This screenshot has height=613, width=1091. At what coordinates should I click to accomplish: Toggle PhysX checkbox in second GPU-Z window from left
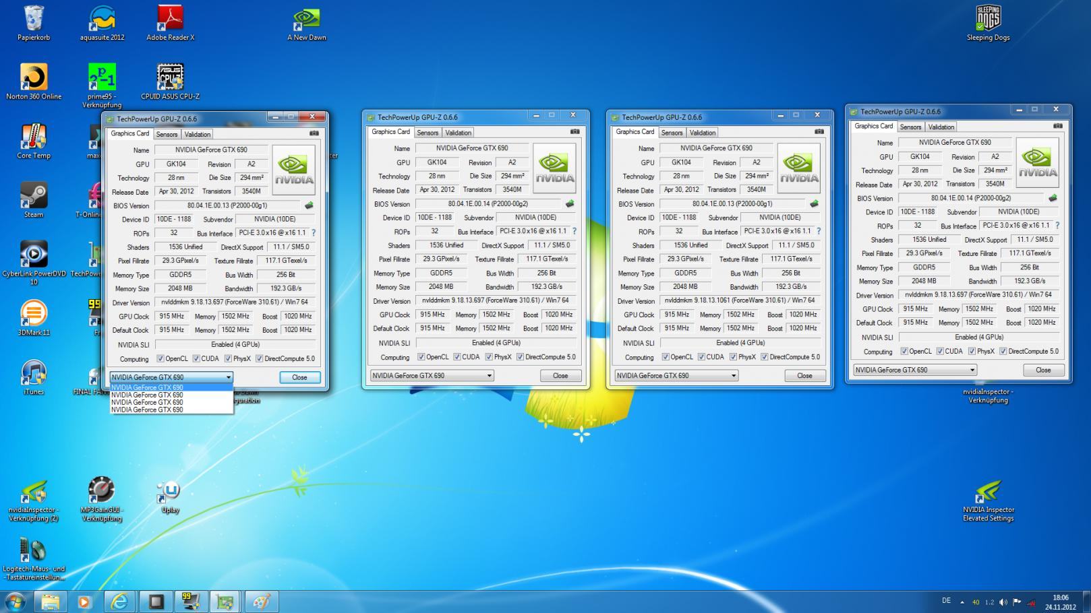[489, 357]
